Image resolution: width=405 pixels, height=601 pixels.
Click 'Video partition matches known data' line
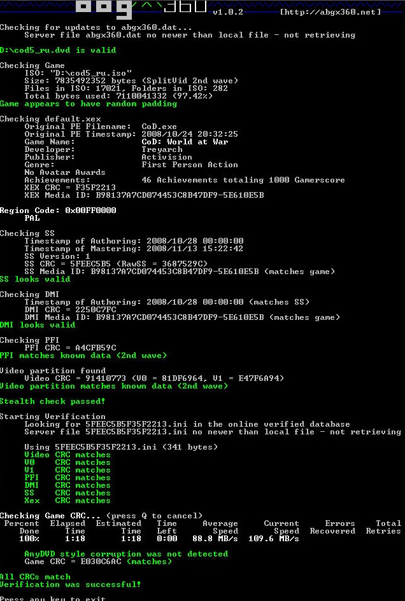click(x=113, y=387)
